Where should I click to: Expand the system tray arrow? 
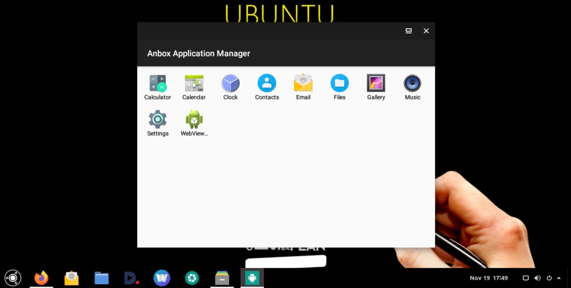[x=559, y=278]
